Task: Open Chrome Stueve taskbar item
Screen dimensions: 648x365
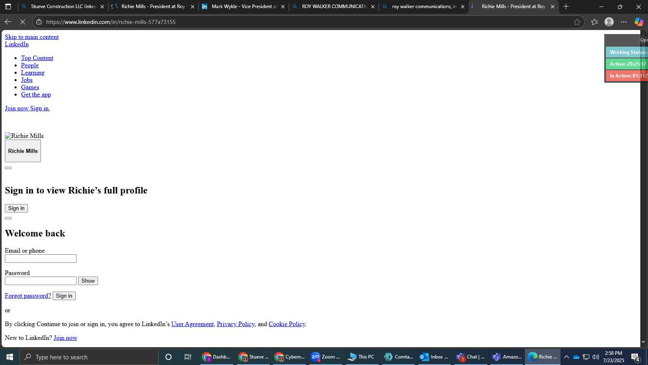Action: 253,357
